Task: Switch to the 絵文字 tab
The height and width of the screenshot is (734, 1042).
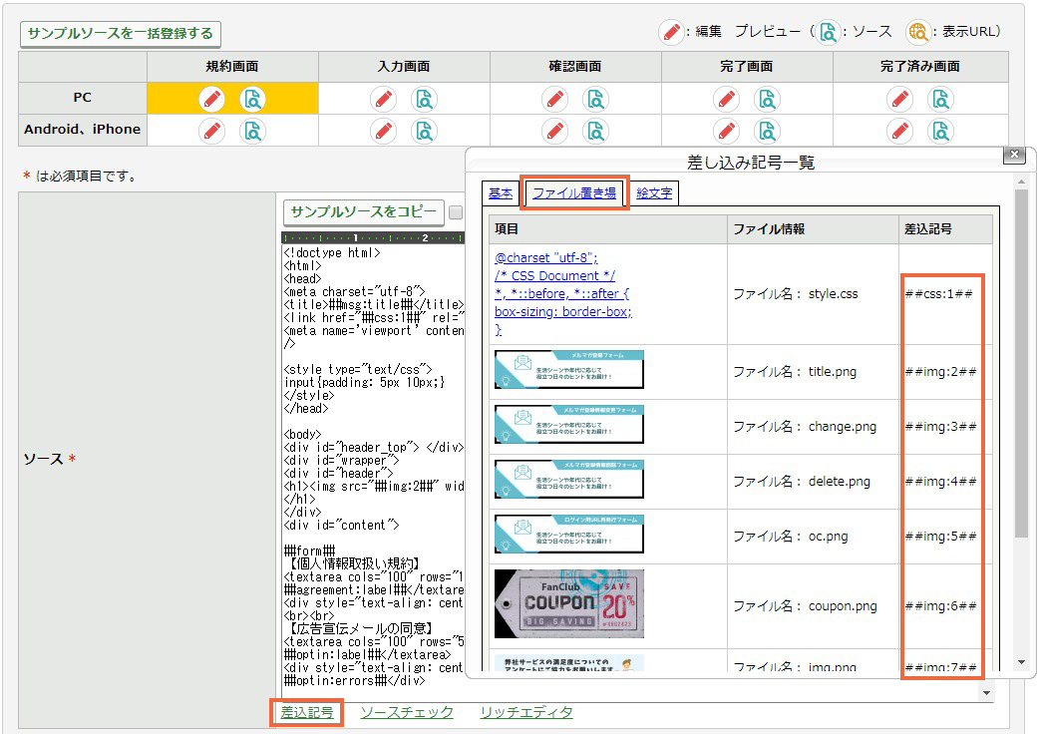Action: coord(654,192)
